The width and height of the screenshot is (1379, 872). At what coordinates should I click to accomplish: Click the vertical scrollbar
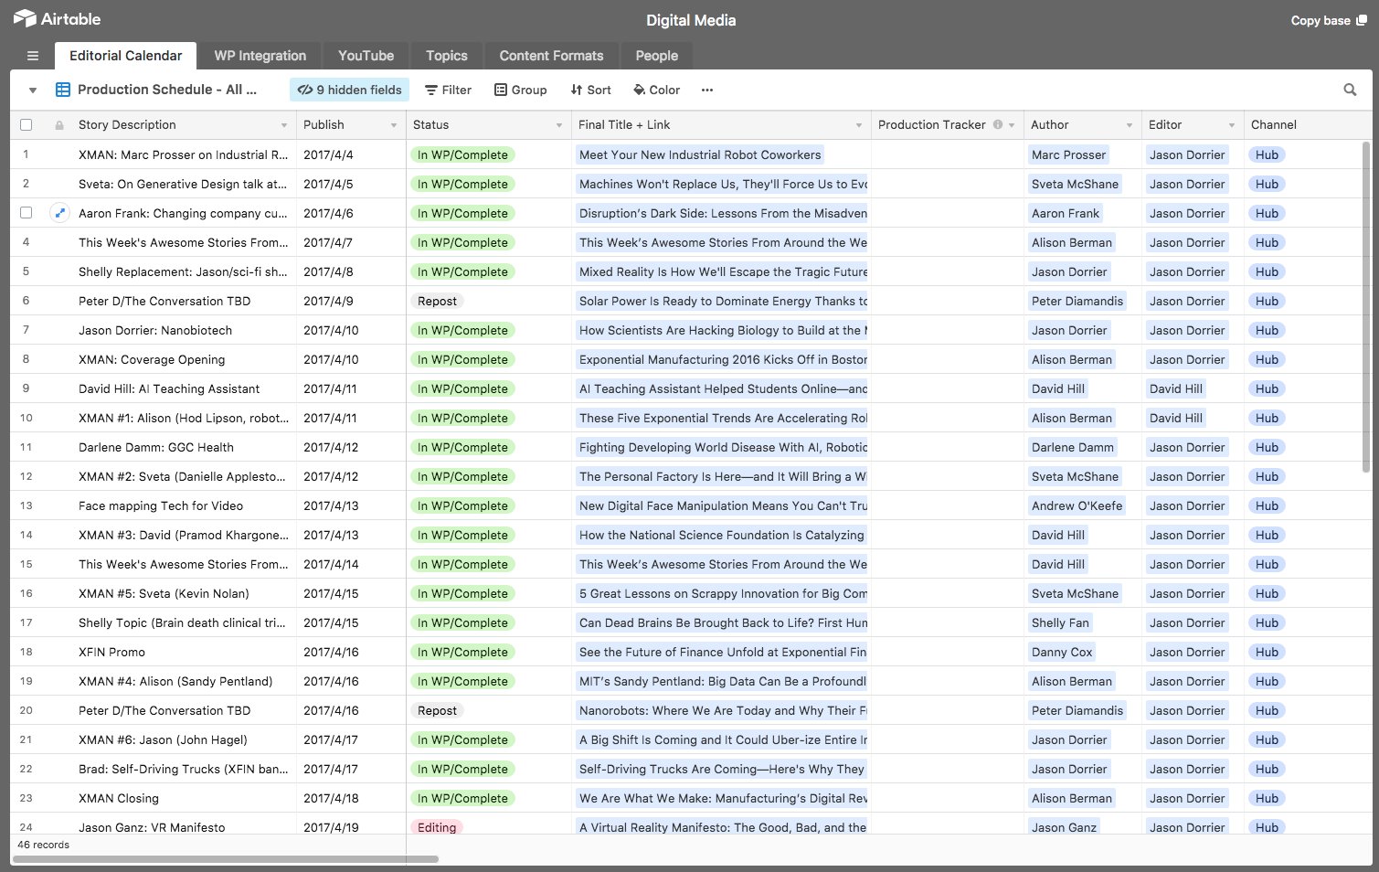point(1366,306)
